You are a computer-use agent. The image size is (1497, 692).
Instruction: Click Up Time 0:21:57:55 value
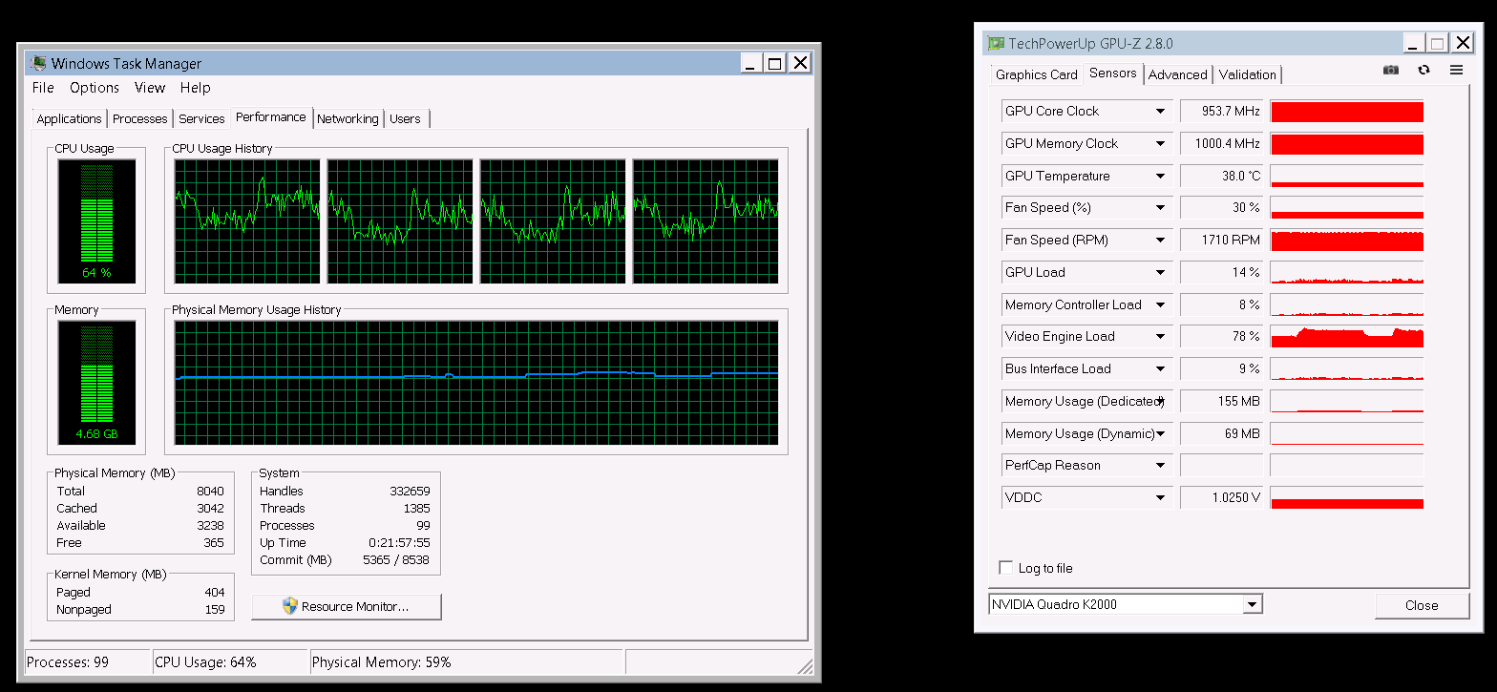click(399, 542)
